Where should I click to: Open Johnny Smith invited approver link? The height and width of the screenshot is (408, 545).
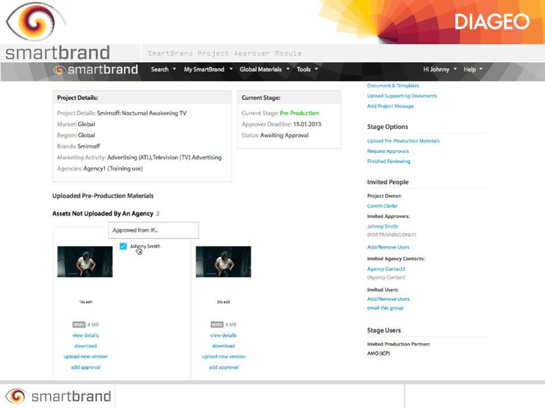[382, 227]
